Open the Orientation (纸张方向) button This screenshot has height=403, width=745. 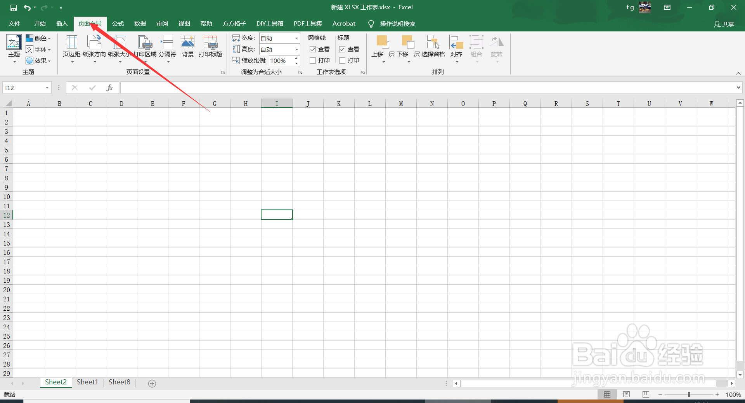pos(94,49)
